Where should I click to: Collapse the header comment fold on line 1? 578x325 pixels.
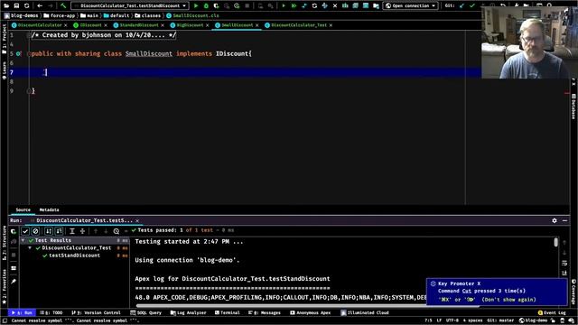[29, 35]
